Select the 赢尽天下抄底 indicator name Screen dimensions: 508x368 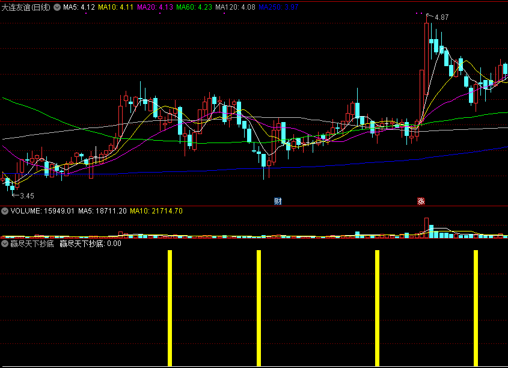click(32, 244)
